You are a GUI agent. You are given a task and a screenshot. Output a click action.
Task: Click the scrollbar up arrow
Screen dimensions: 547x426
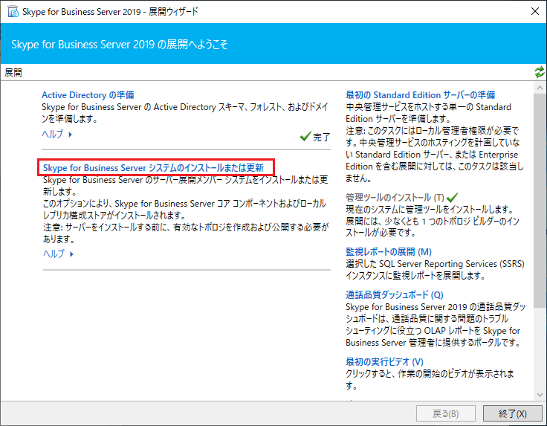pos(540,88)
